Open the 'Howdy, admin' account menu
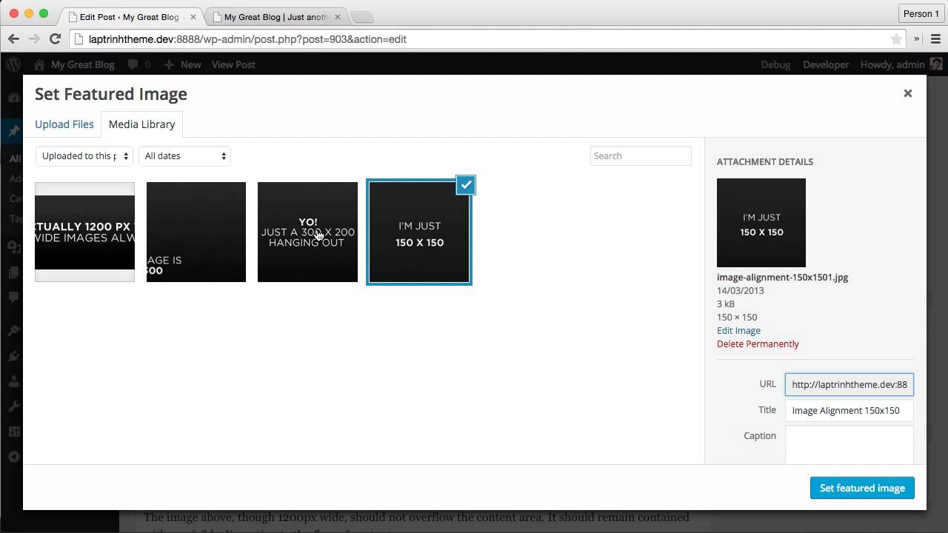 901,64
